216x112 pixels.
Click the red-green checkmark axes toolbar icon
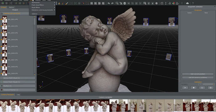point(173,3)
